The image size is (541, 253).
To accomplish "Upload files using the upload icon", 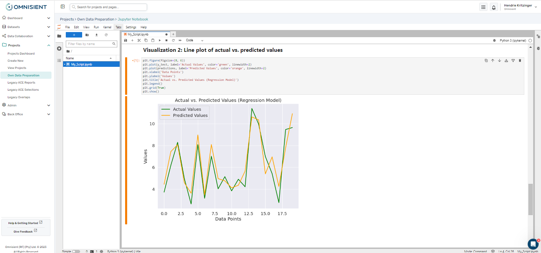I will [x=96, y=35].
